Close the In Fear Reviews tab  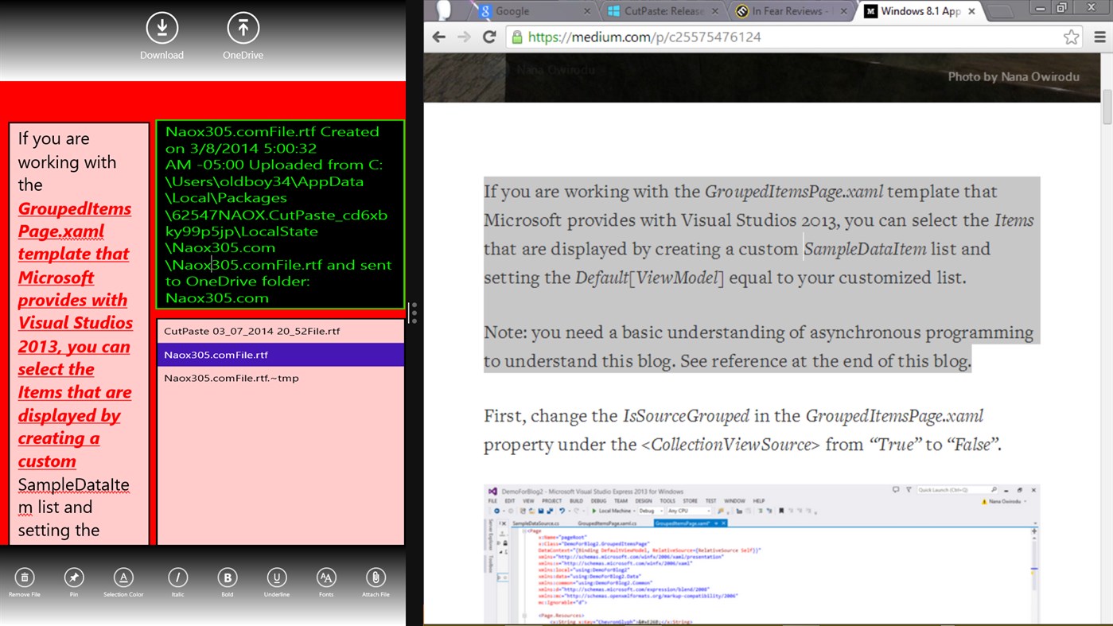point(843,11)
